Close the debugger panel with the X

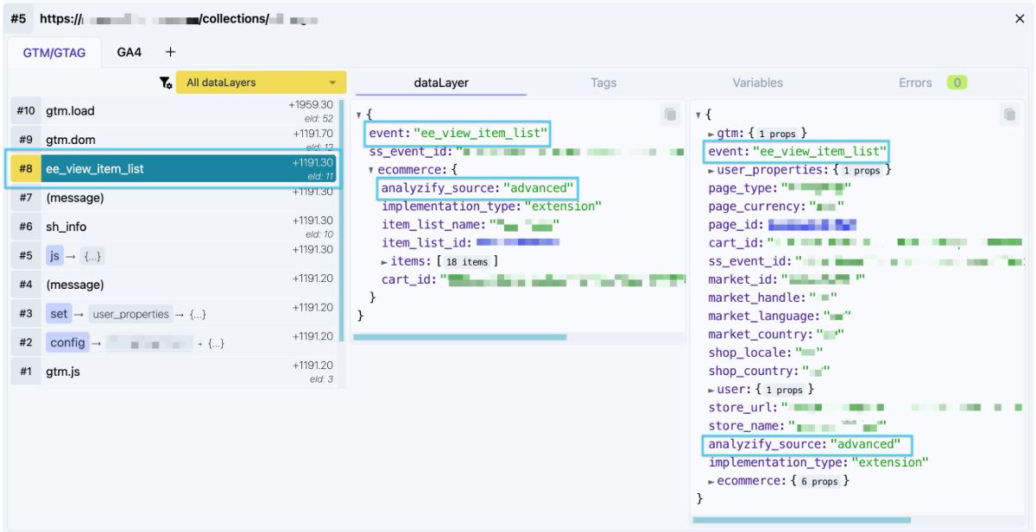point(1020,18)
